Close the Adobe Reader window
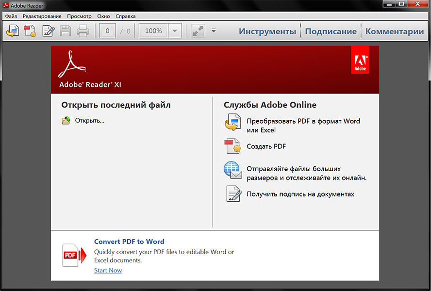The height and width of the screenshot is (291, 431). [x=418, y=4]
